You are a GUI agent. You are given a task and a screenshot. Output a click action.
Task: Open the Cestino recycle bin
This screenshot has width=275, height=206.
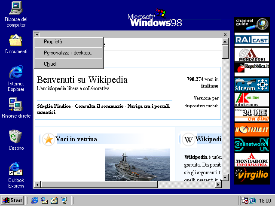16,137
